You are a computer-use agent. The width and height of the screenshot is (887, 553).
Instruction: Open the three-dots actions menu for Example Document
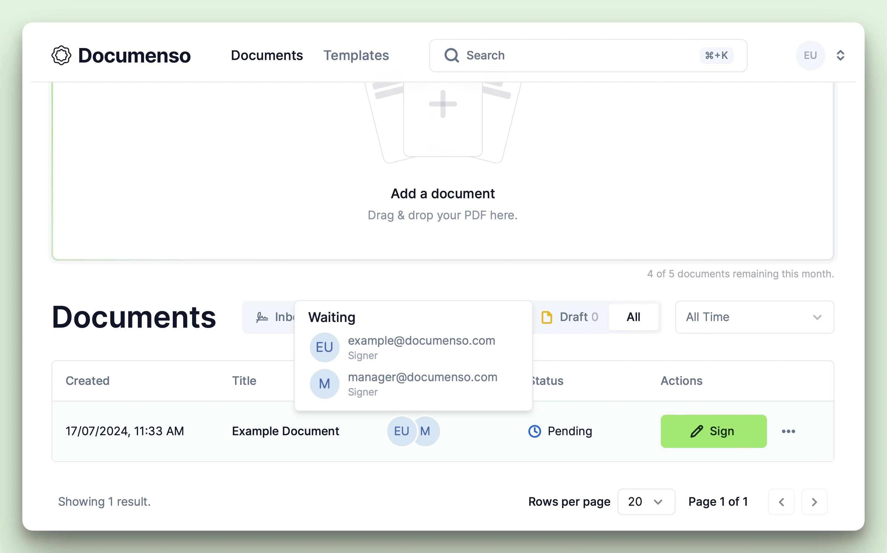point(788,431)
